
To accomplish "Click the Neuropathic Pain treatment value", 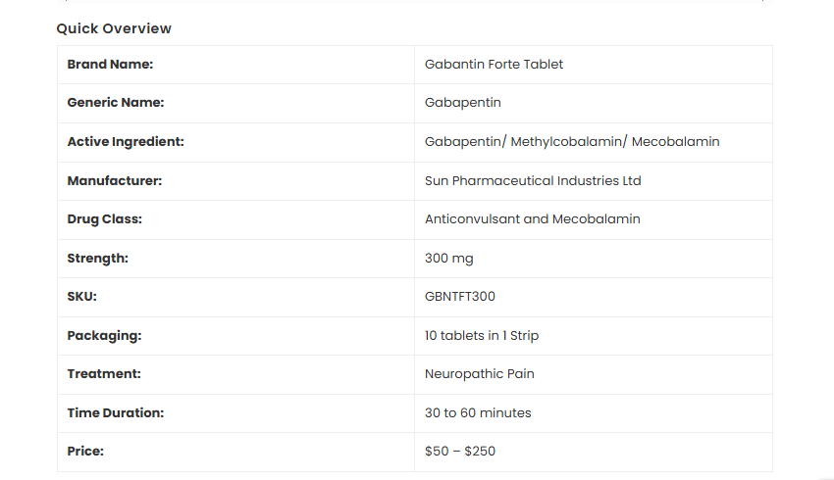I will tap(479, 374).
